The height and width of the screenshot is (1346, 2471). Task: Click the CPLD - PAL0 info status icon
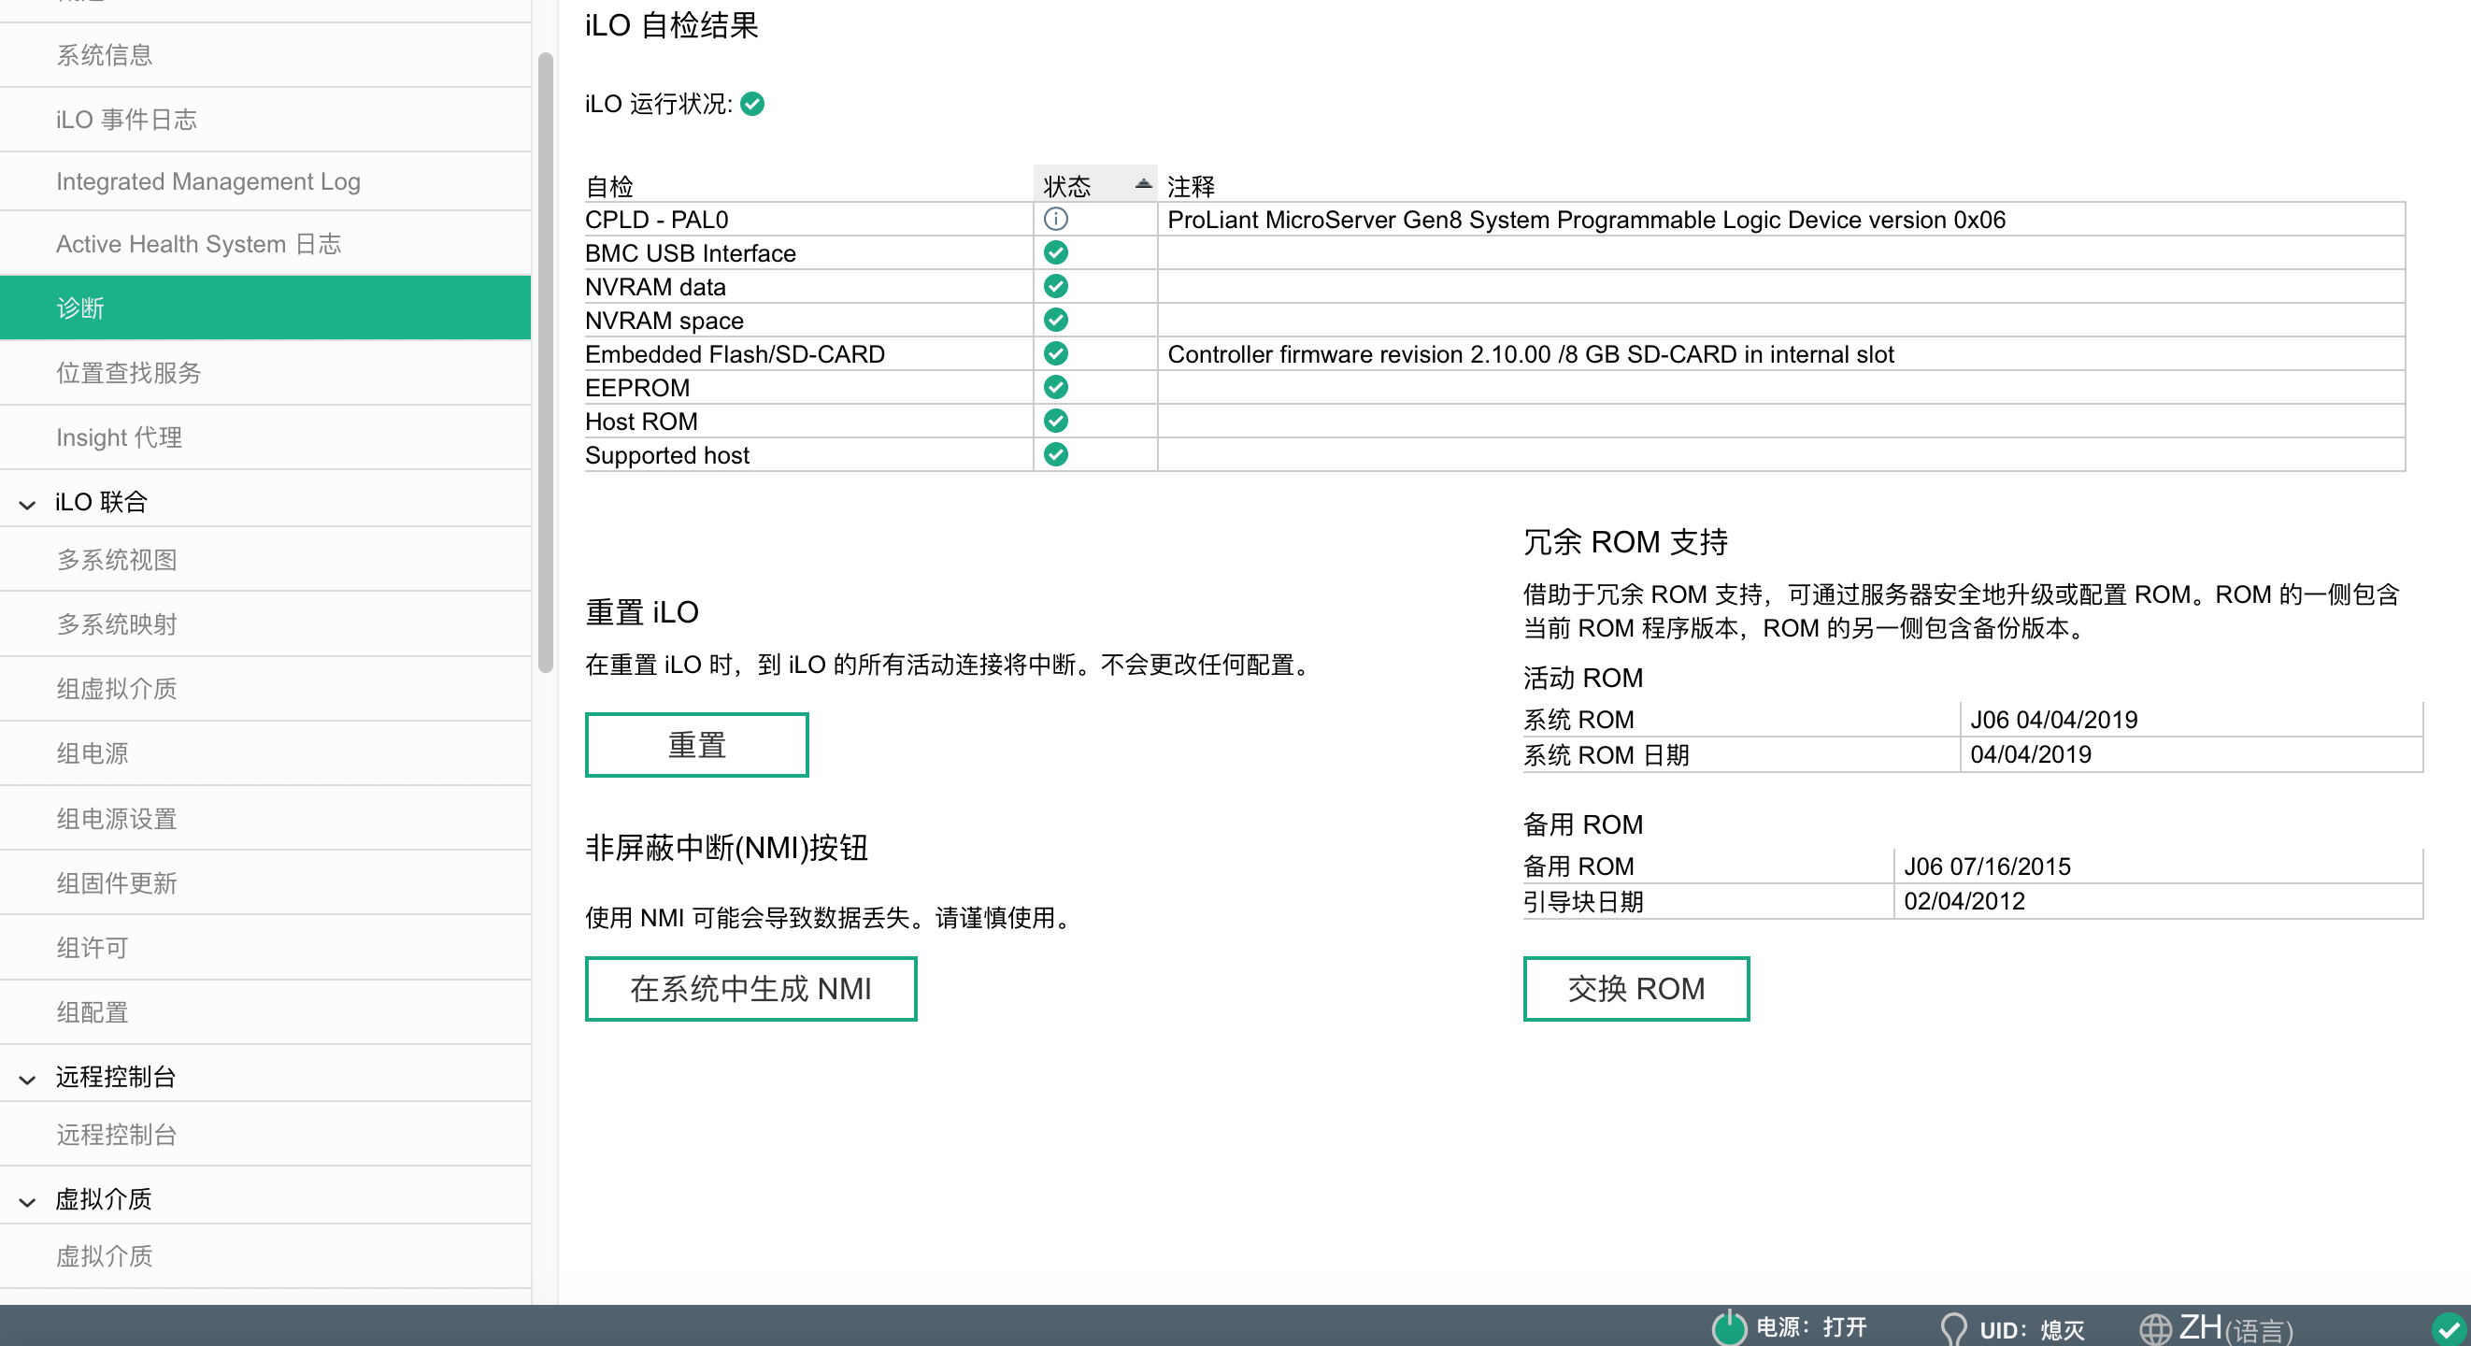coord(1055,219)
